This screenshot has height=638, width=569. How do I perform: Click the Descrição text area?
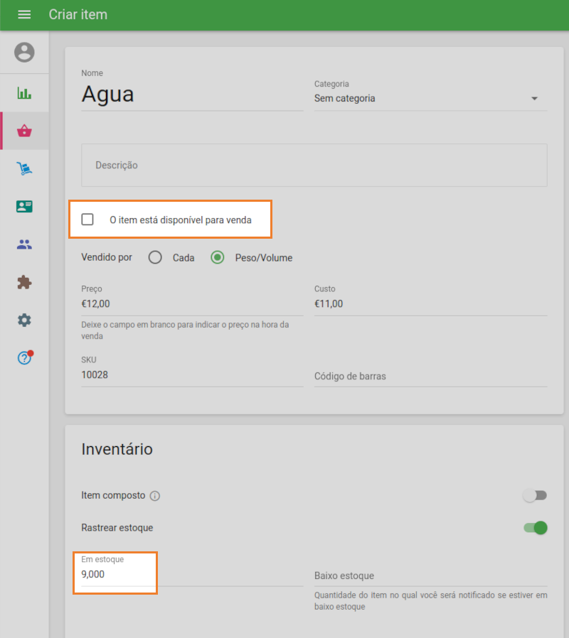(x=314, y=164)
